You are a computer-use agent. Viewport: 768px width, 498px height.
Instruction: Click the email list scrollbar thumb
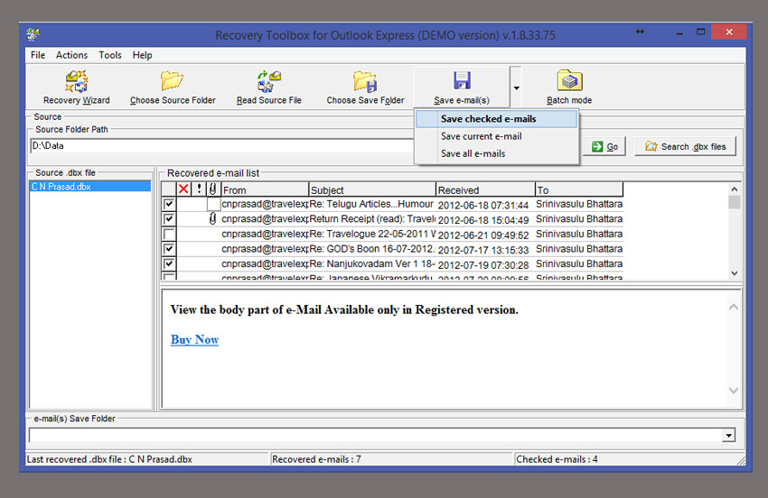[x=735, y=202]
